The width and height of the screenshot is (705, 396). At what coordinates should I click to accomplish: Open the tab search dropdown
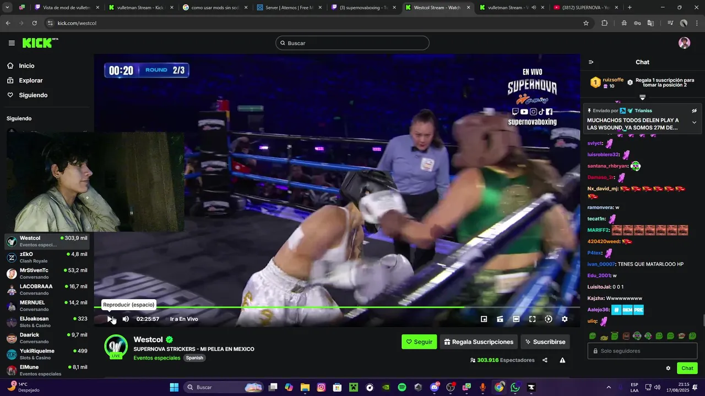pos(8,8)
